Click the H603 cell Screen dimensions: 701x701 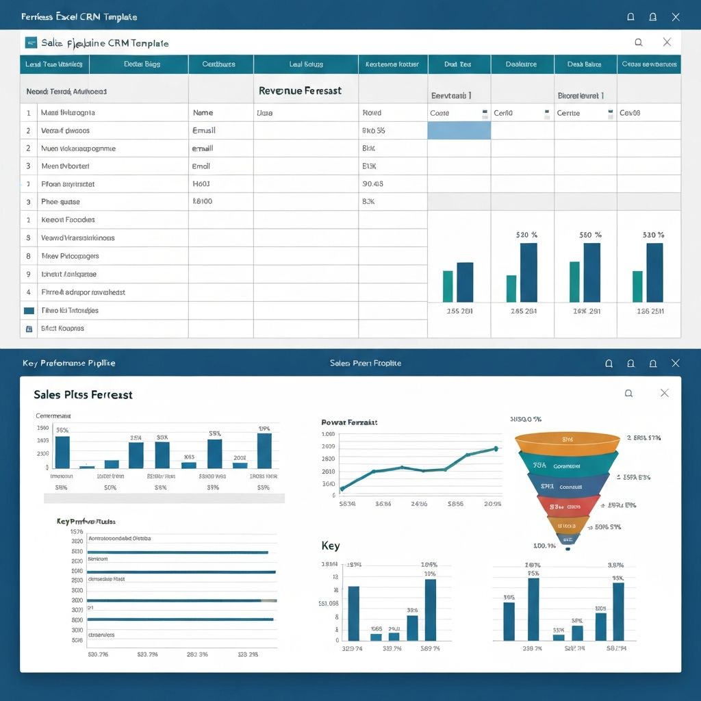(x=221, y=184)
